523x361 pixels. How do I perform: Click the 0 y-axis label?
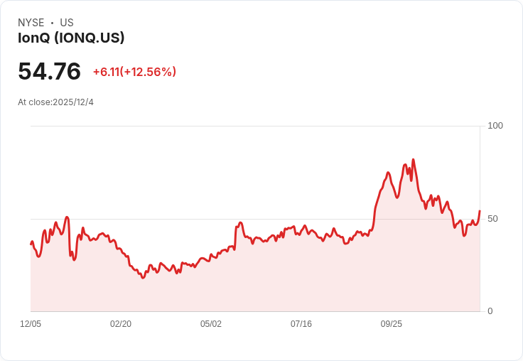pyautogui.click(x=490, y=311)
